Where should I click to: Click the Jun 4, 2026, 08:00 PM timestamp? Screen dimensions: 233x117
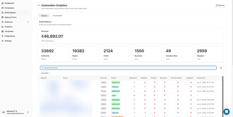(205, 104)
